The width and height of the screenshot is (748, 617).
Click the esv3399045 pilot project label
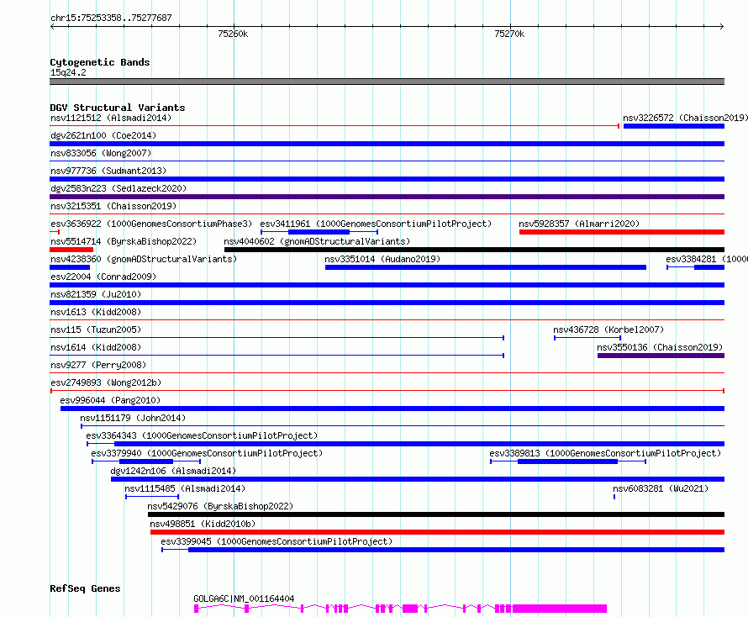(x=277, y=541)
